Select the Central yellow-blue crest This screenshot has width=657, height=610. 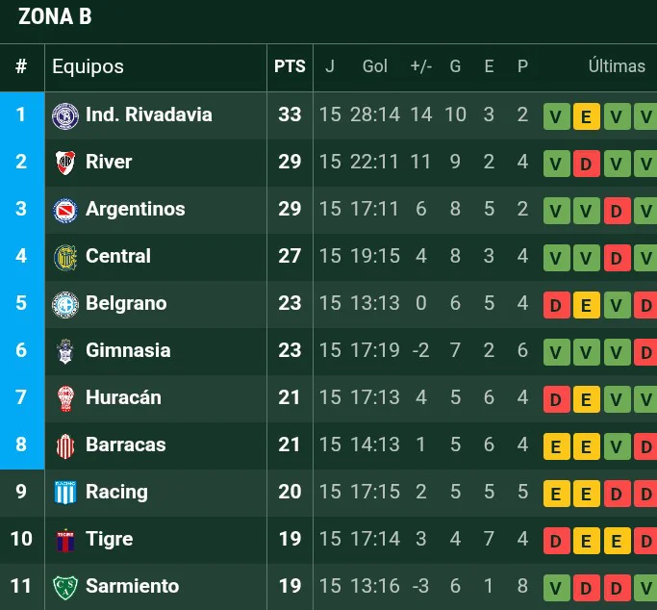(65, 257)
